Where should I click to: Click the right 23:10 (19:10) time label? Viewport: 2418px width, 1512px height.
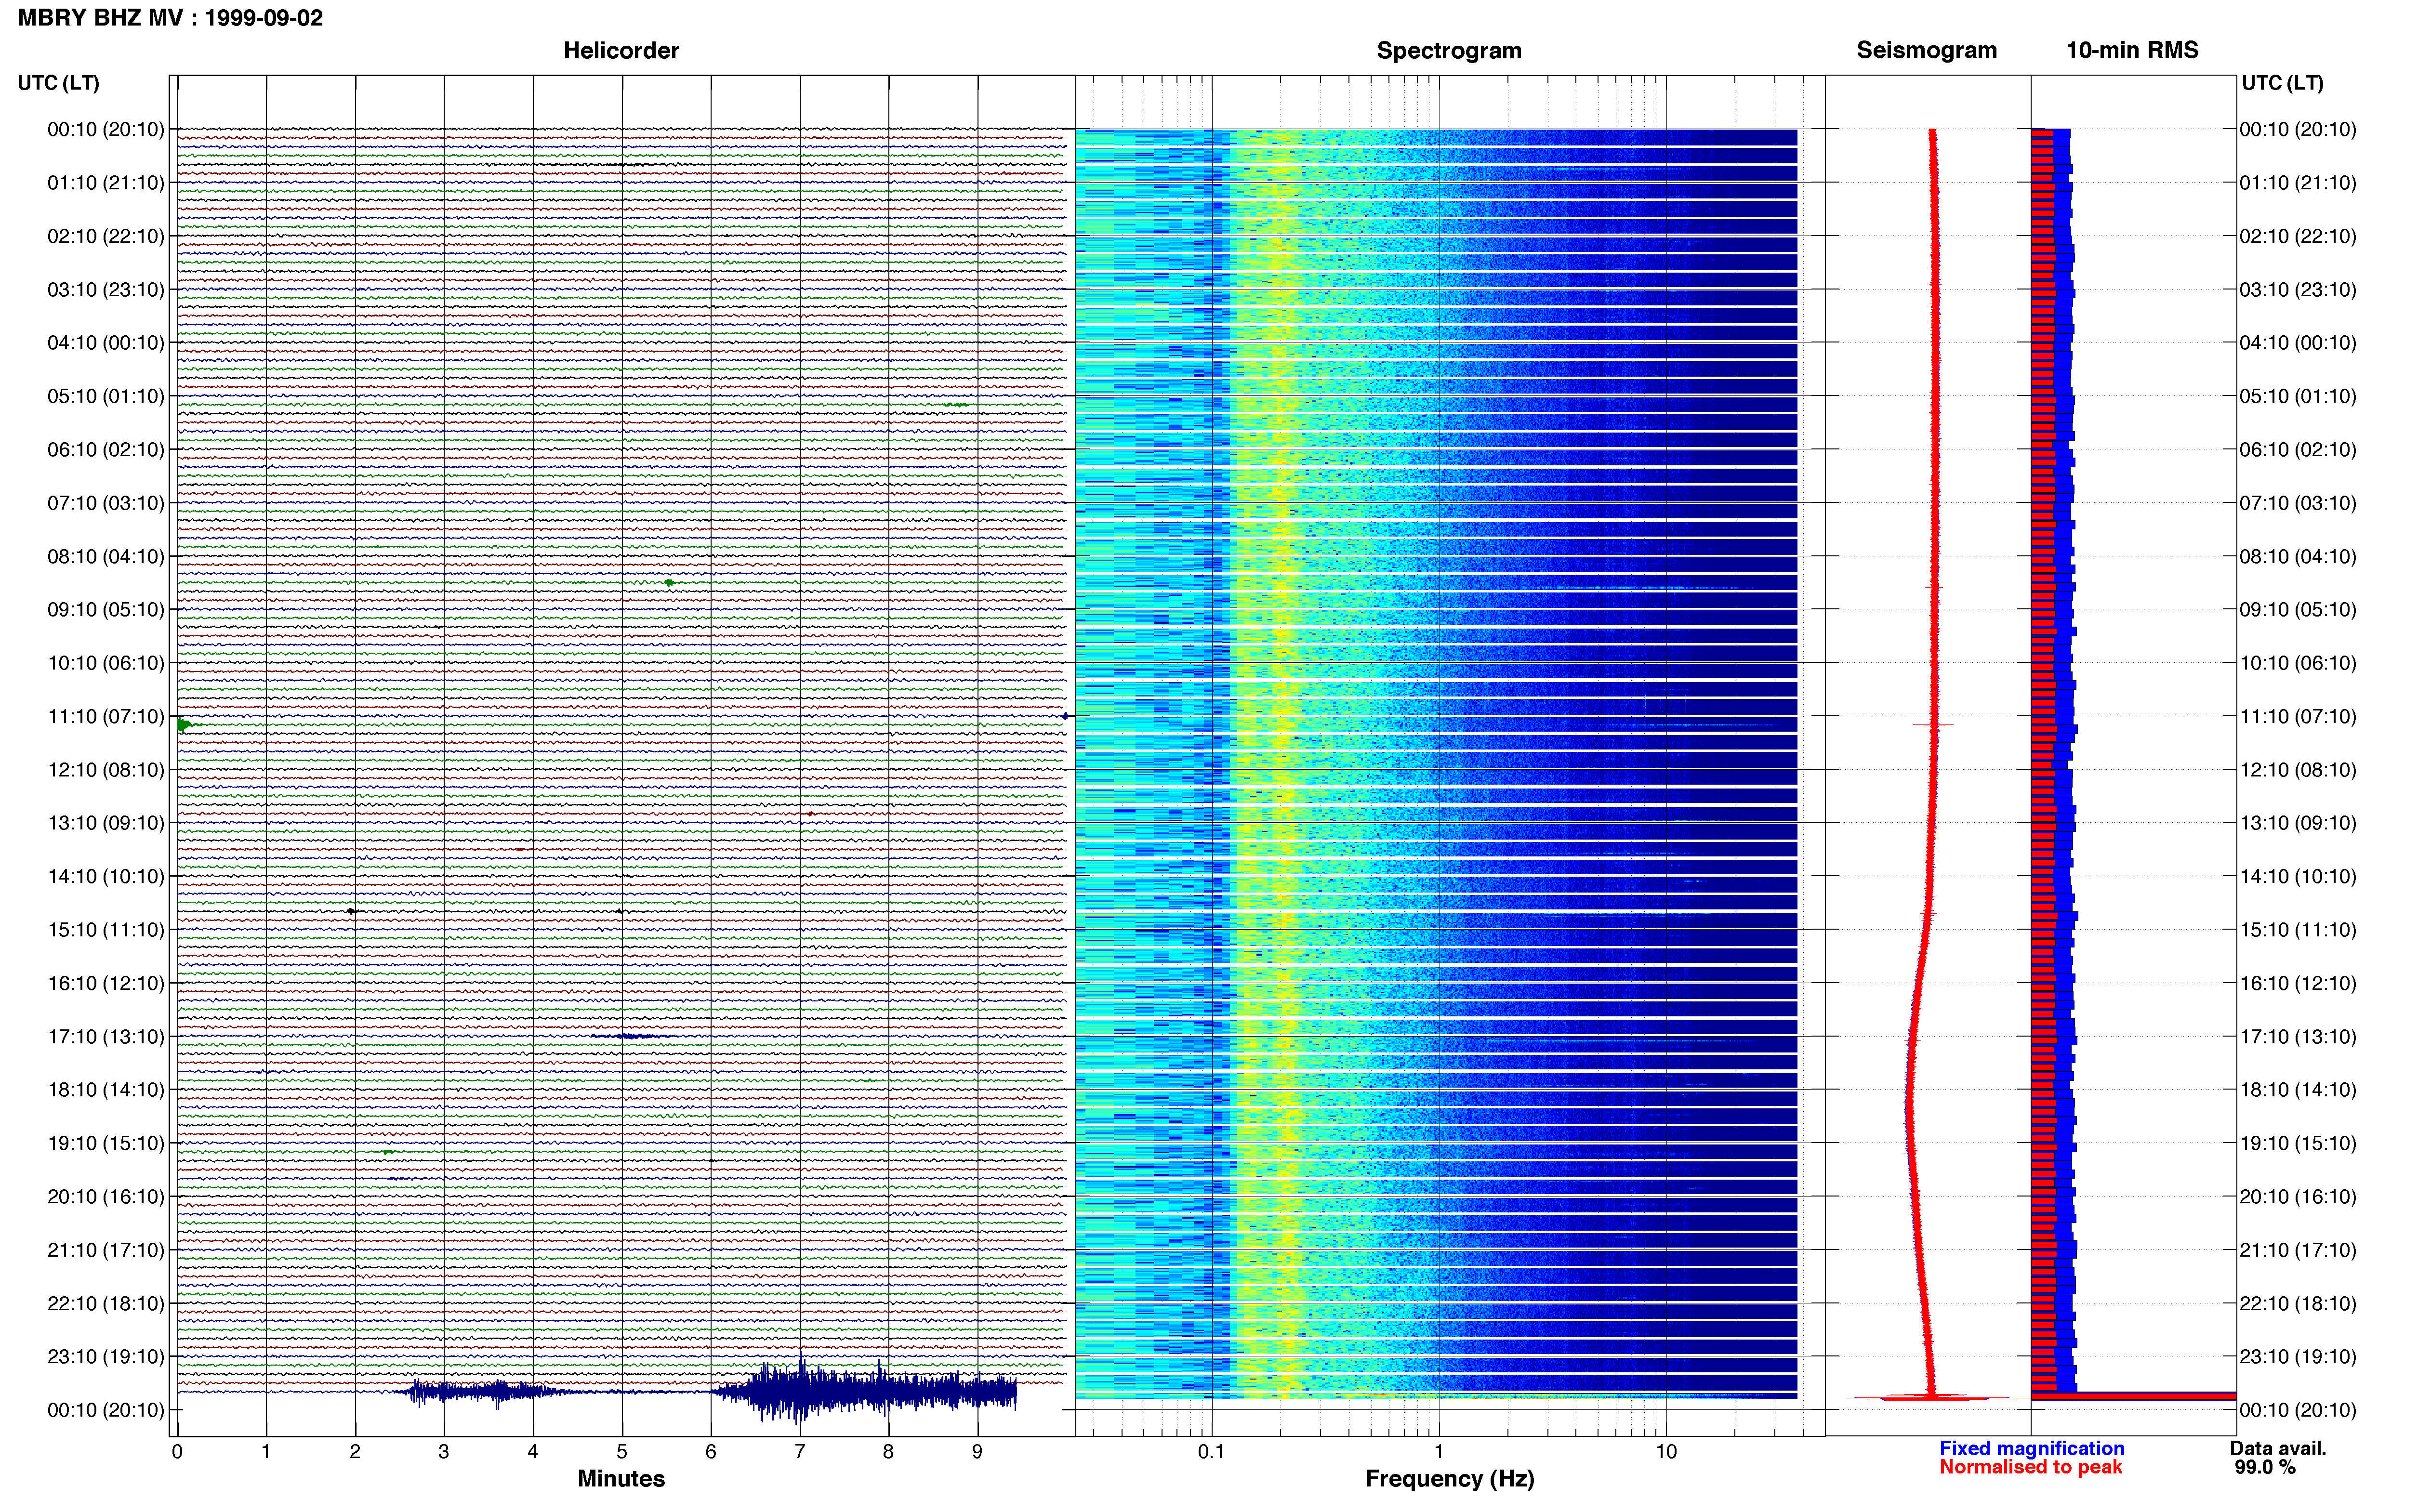[x=2298, y=1357]
